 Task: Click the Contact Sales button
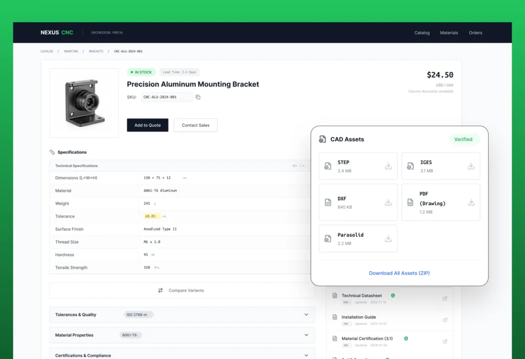[195, 125]
